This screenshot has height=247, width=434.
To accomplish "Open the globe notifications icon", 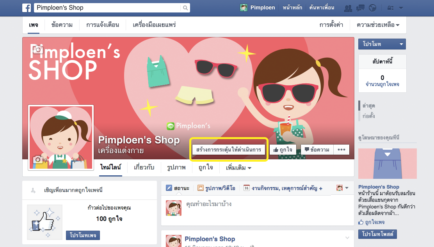I will [x=373, y=8].
